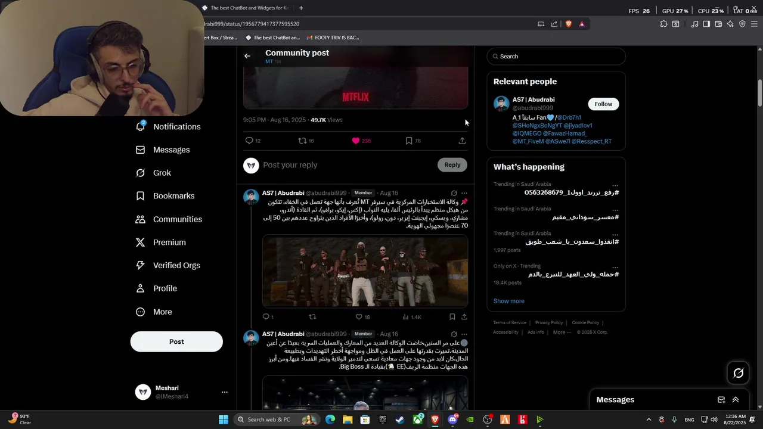Screen dimensions: 763x429
Task: Open Cookie Policy link
Action: click(585, 322)
